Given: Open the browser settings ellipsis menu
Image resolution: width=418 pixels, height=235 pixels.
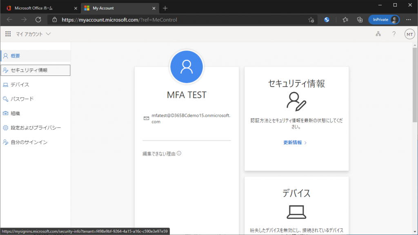Looking at the screenshot, I should pos(409,19).
